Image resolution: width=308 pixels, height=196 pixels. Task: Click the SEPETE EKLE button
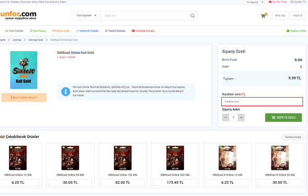click(x=283, y=117)
